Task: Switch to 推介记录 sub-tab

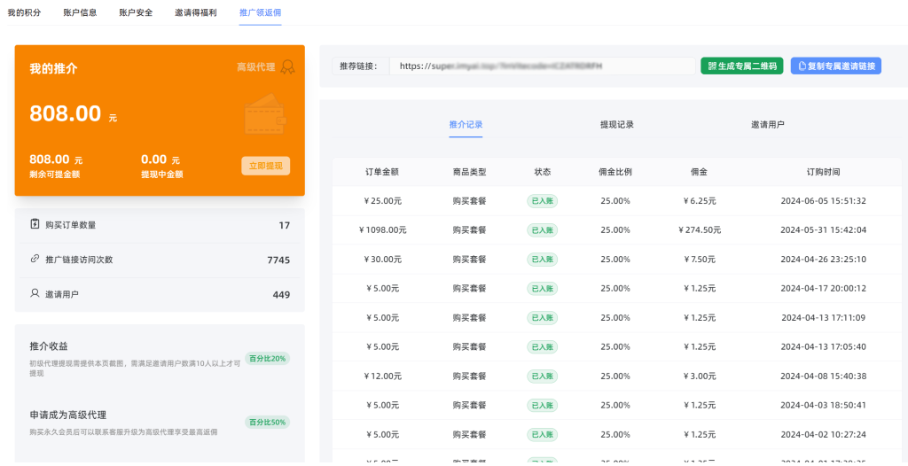Action: [466, 124]
